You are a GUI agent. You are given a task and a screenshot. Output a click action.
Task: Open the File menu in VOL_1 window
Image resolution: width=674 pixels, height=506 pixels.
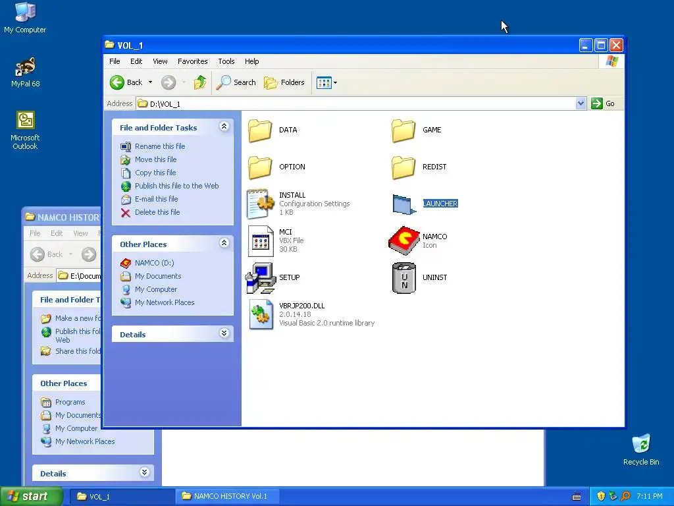coord(115,61)
